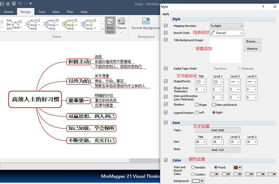The image size is (279, 184).
Task: Toggle the Shape(Form) checkbox
Action: (166, 81)
